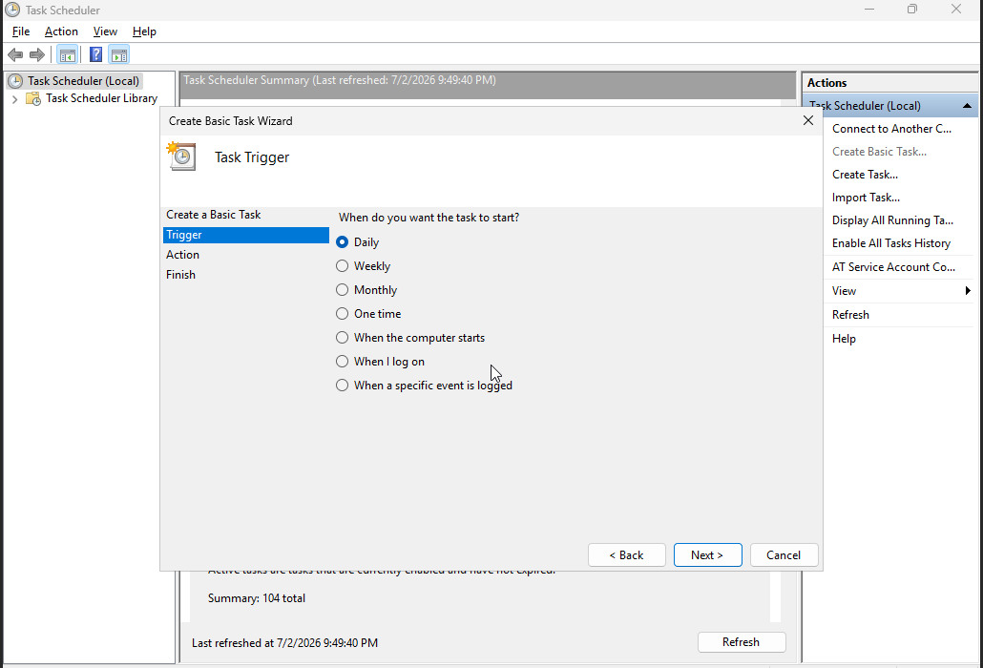Click the Task Trigger heading text

pyautogui.click(x=252, y=157)
